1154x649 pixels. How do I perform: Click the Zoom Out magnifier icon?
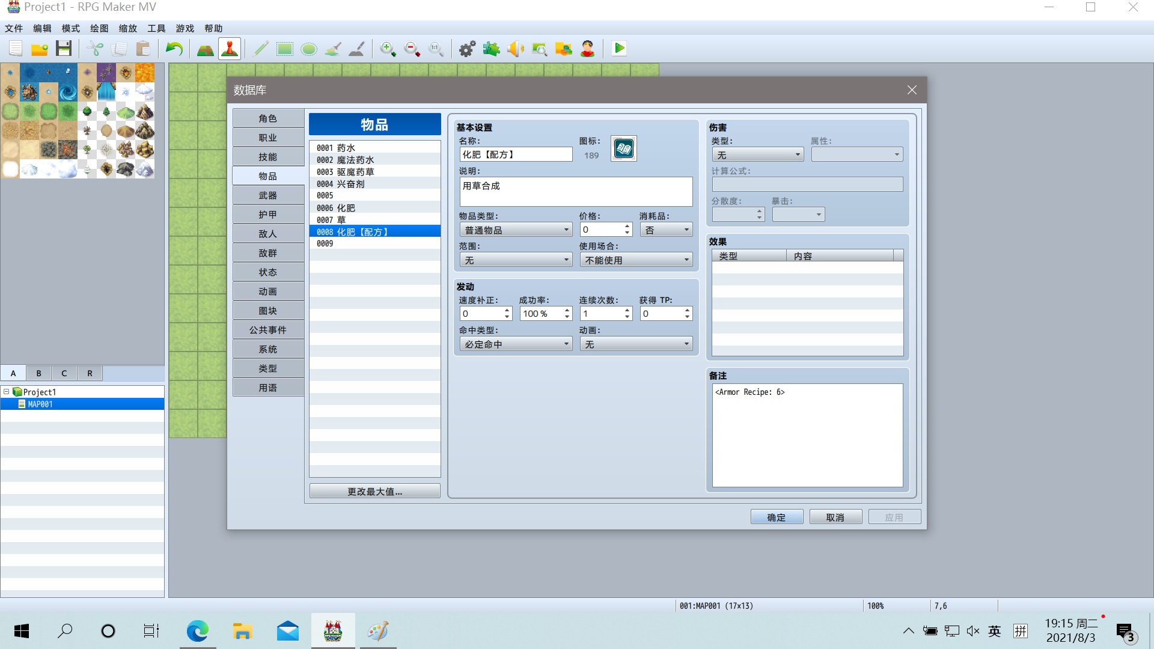(x=412, y=49)
